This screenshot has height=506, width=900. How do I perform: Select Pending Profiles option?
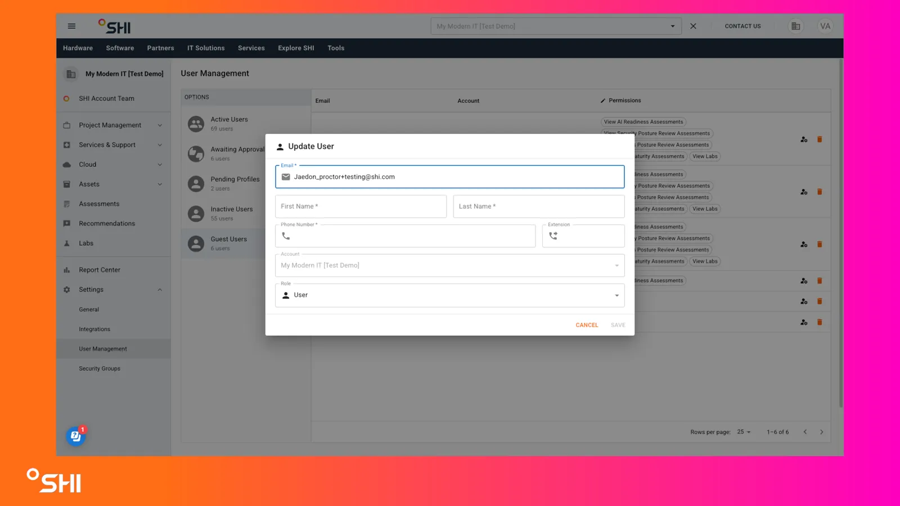click(x=246, y=183)
